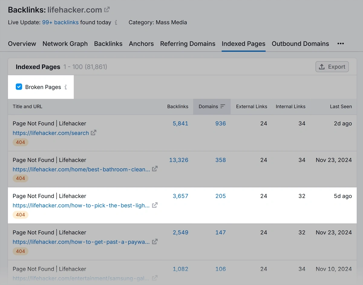
Task: Click the Domains column sort icon
Action: [223, 106]
